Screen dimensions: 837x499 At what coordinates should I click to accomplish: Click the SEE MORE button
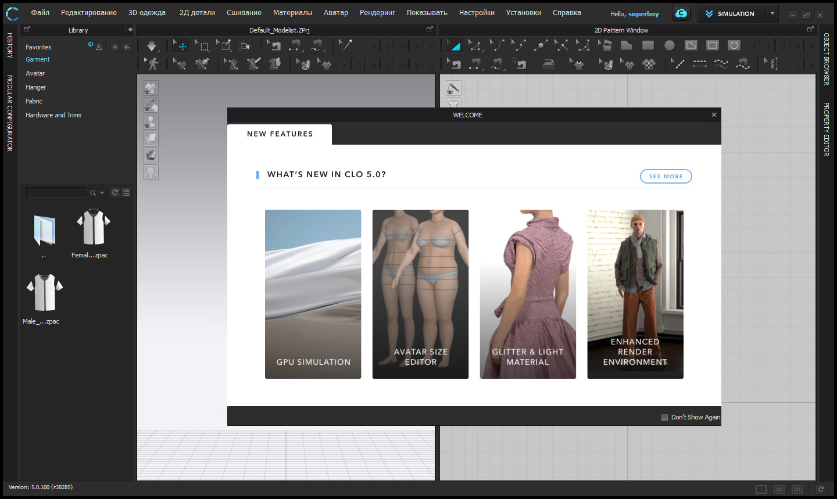[x=666, y=176]
